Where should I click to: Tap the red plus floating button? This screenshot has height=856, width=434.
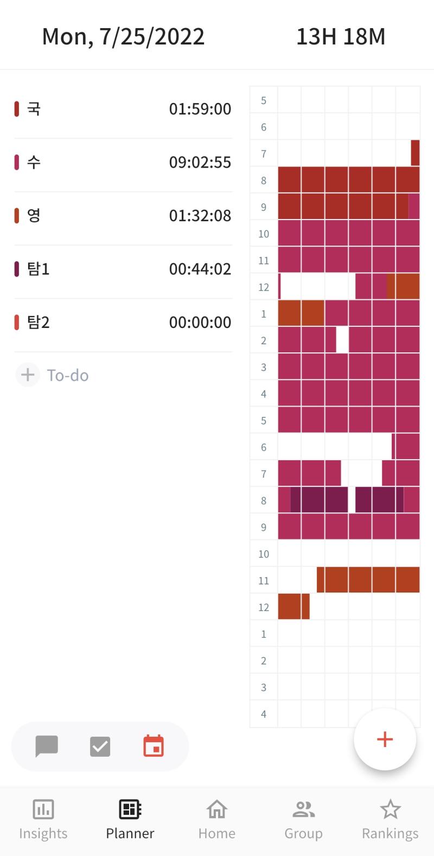click(x=385, y=739)
